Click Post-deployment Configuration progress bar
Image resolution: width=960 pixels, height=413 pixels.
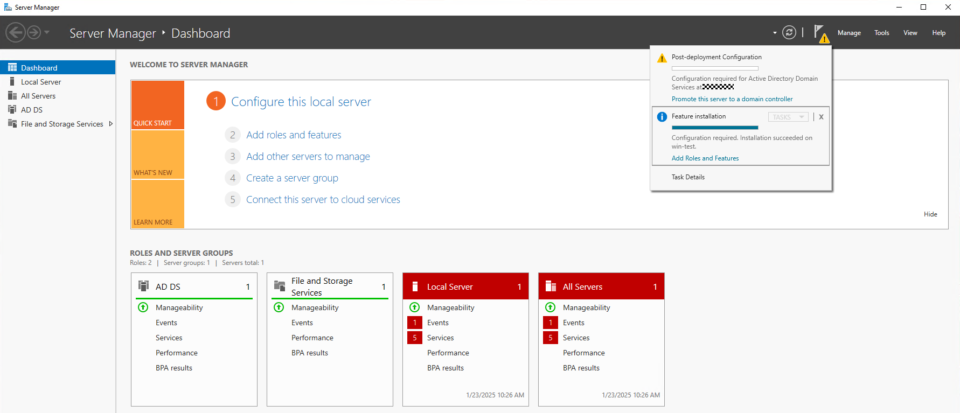[x=715, y=68]
